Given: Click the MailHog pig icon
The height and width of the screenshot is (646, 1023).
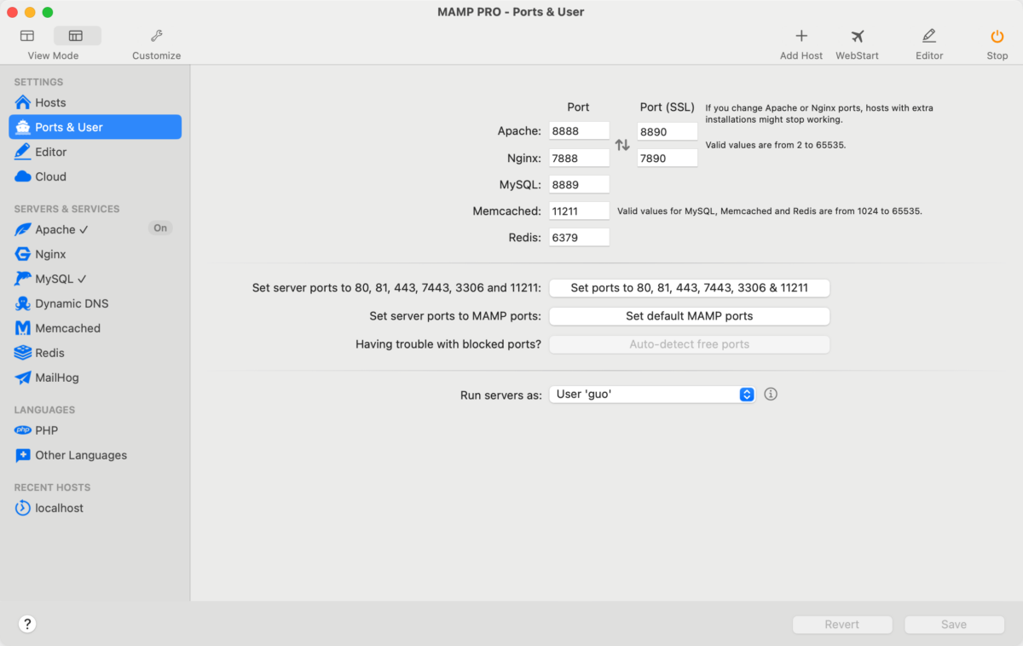Looking at the screenshot, I should click(23, 378).
